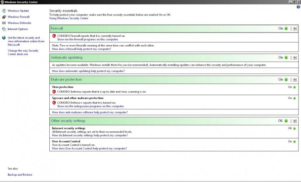Screen dimensions: 301x182
Task: Click the green OK indicator for Internet security settings
Action: (295, 129)
